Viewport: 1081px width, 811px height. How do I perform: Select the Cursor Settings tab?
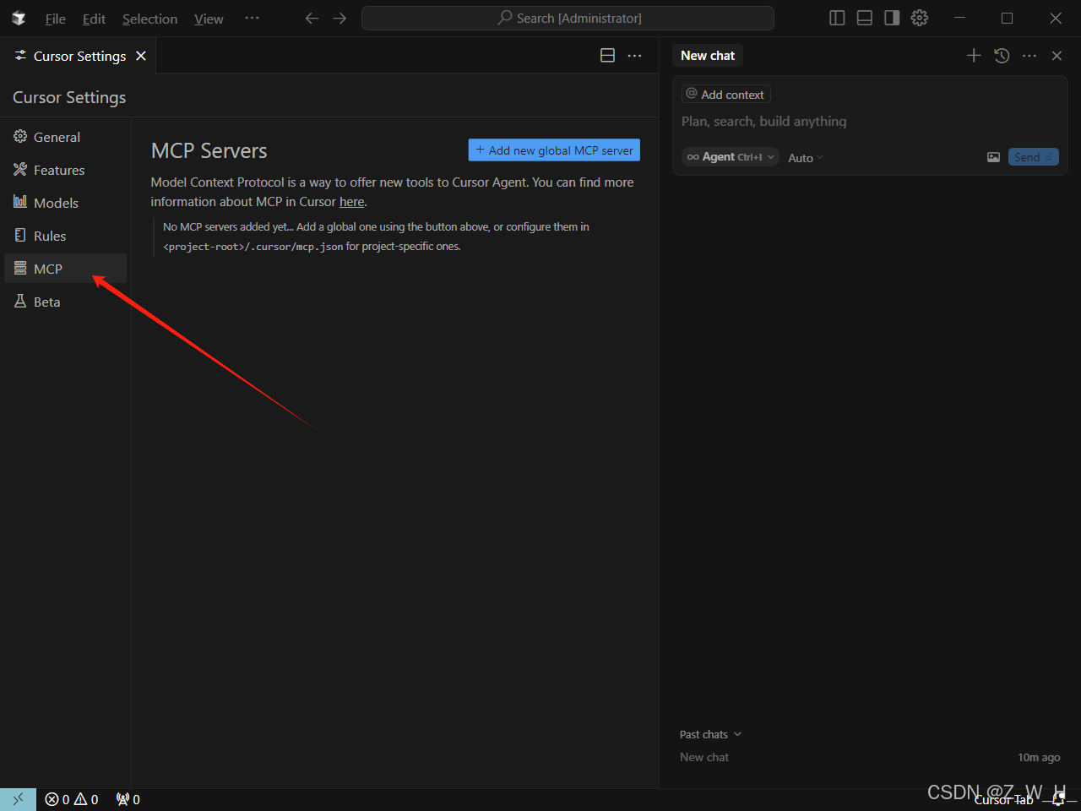tap(79, 56)
